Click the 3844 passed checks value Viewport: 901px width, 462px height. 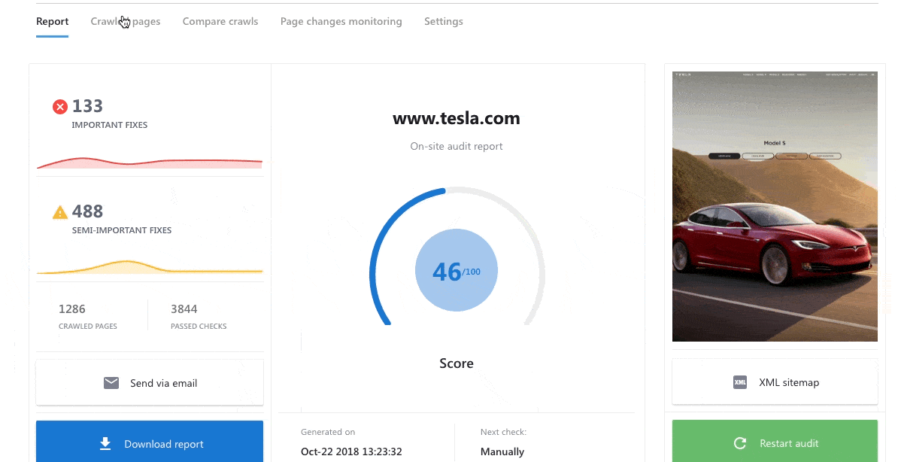click(x=184, y=309)
